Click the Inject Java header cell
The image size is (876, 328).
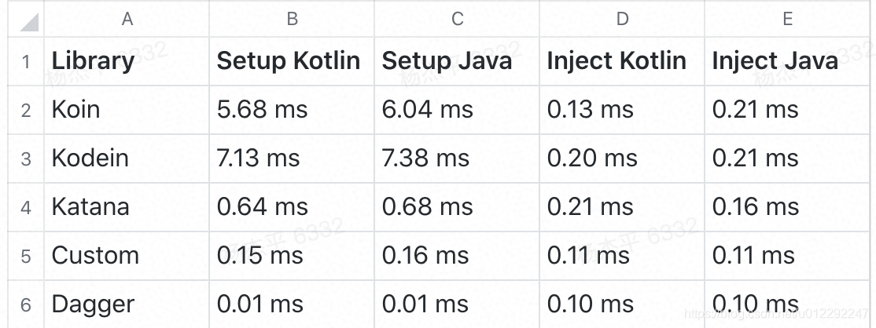click(x=787, y=61)
